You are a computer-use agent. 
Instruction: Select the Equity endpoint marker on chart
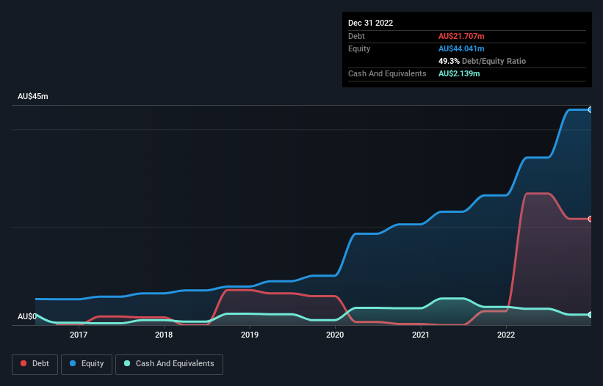(591, 110)
